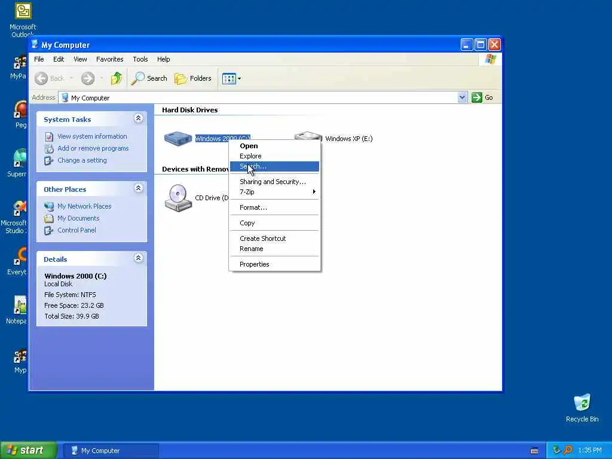Choose Search... in the context menu

tap(274, 167)
